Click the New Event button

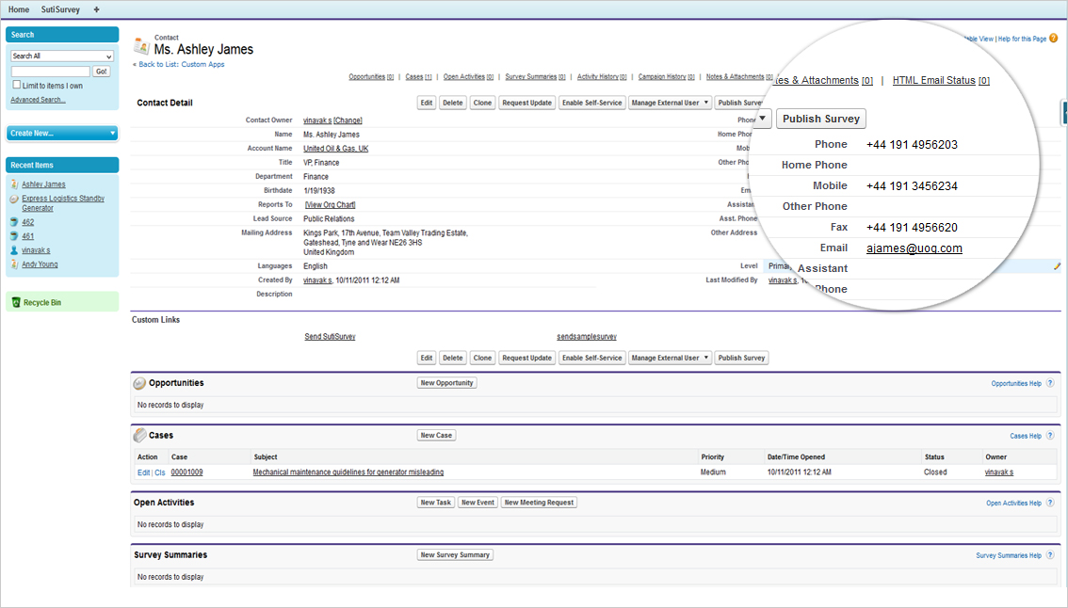tap(478, 503)
